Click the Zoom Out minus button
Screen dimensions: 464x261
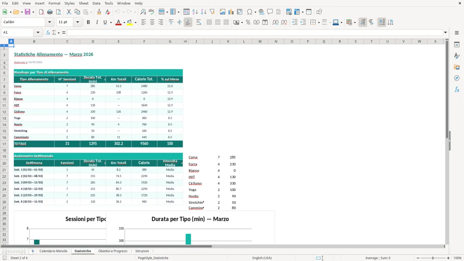click(418, 258)
